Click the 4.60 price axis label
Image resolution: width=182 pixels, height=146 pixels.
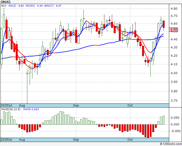pyautogui.click(x=174, y=24)
